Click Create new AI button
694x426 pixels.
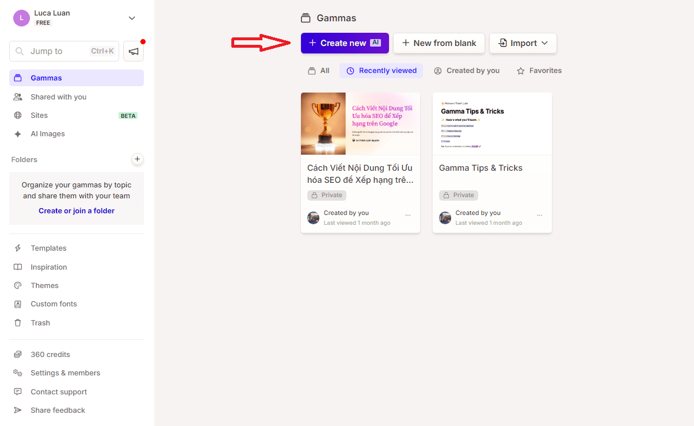pyautogui.click(x=345, y=43)
